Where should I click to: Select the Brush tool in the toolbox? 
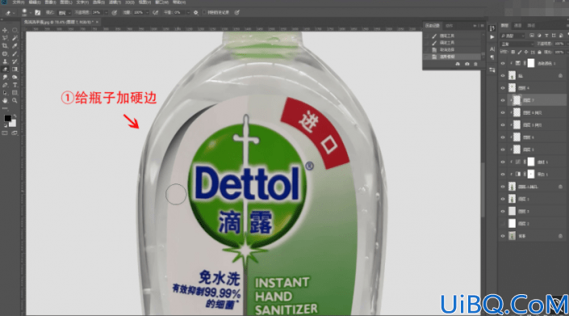point(15,54)
